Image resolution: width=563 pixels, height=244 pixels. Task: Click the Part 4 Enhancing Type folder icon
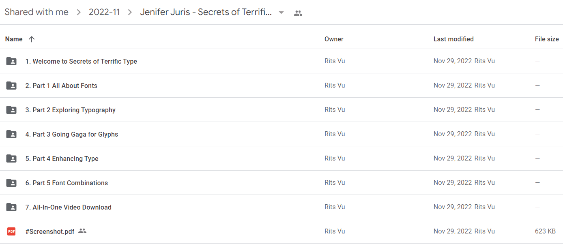(x=11, y=158)
